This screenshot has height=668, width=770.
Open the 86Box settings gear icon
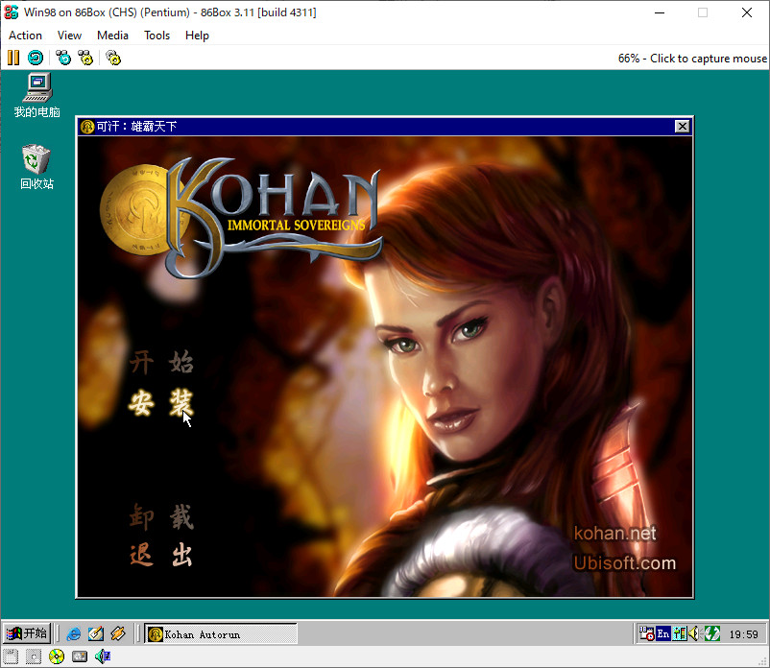click(x=113, y=58)
